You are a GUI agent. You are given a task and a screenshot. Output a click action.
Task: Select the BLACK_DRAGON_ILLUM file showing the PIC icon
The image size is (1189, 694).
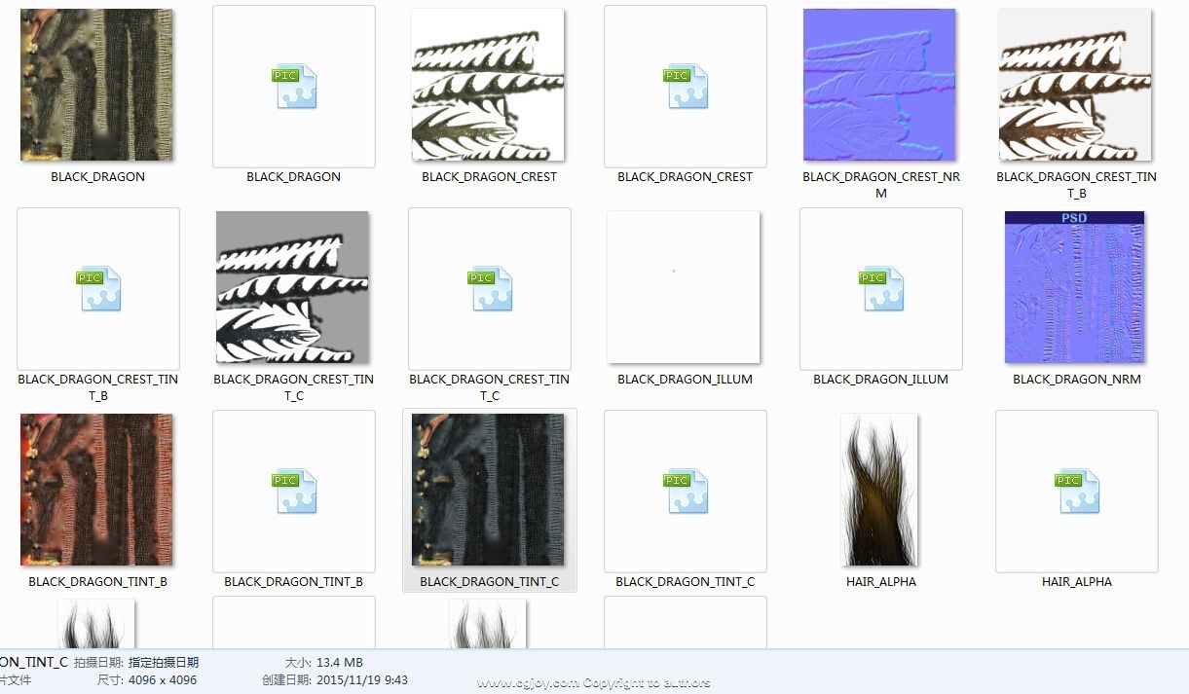click(881, 289)
